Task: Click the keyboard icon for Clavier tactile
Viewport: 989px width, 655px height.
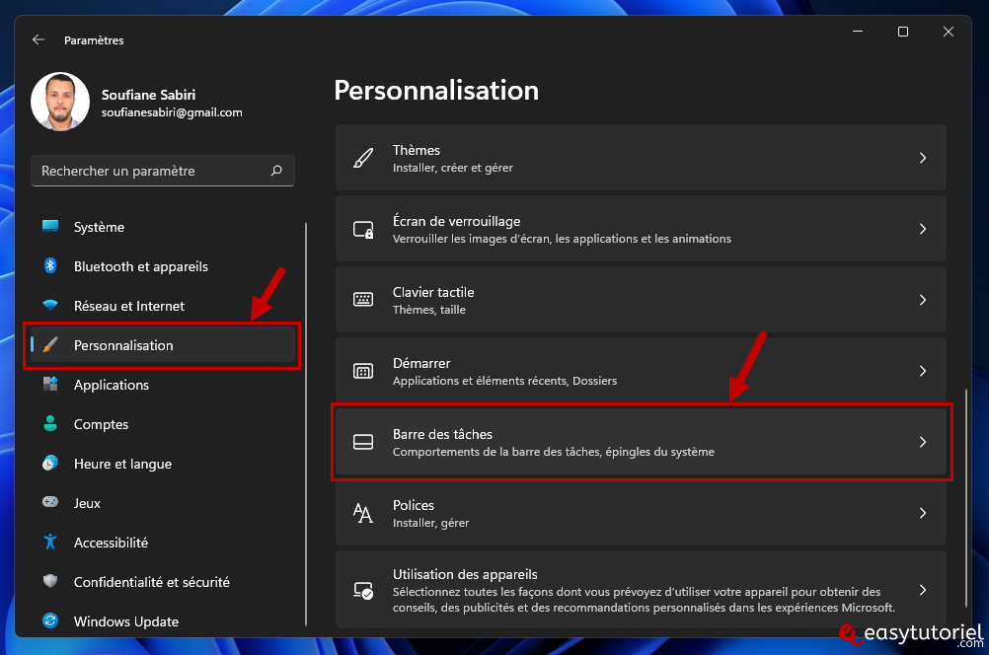Action: pyautogui.click(x=363, y=300)
